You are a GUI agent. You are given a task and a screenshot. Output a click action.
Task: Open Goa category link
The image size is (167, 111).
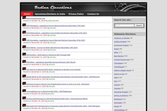(116, 81)
